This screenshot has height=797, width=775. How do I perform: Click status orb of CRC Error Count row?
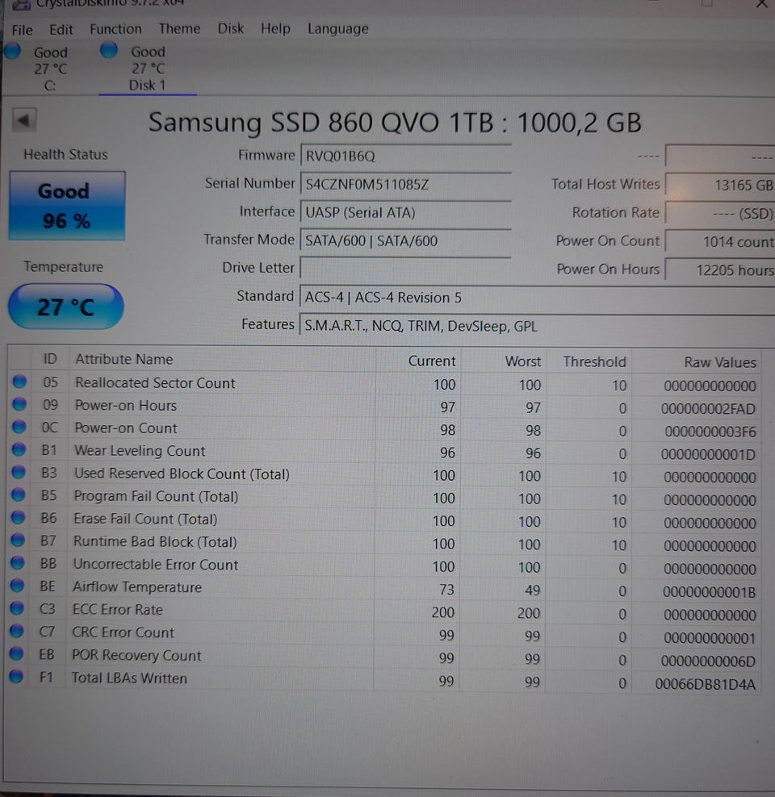coord(17,630)
